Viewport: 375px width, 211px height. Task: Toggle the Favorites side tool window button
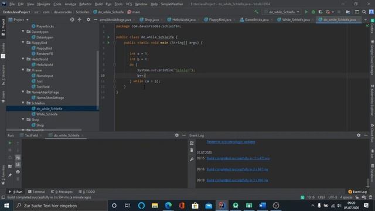3,175
